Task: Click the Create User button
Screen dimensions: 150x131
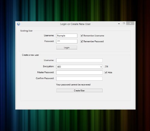Action: click(x=79, y=91)
